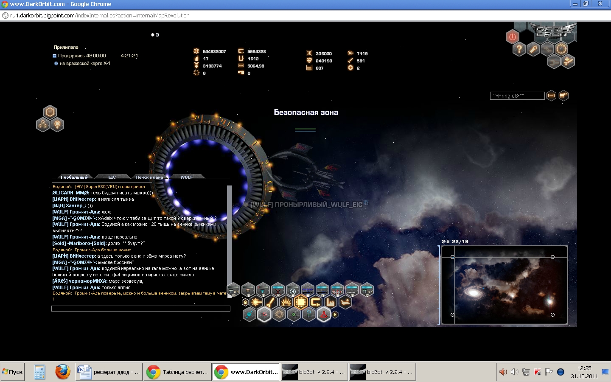Click the на вражеской карте X-1 objective
This screenshot has height=382, width=611.
[85, 63]
